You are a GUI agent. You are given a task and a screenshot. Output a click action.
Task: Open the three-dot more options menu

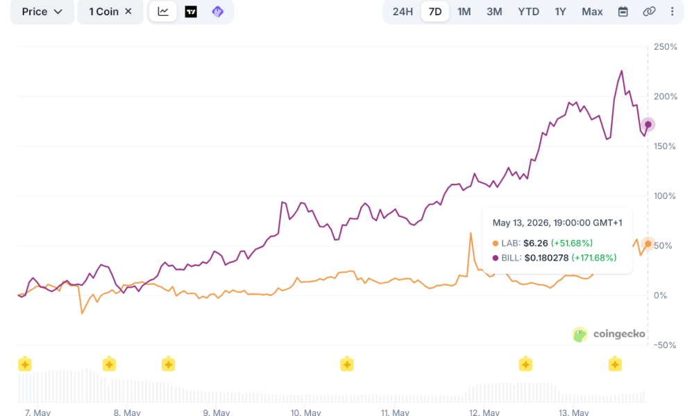click(672, 12)
